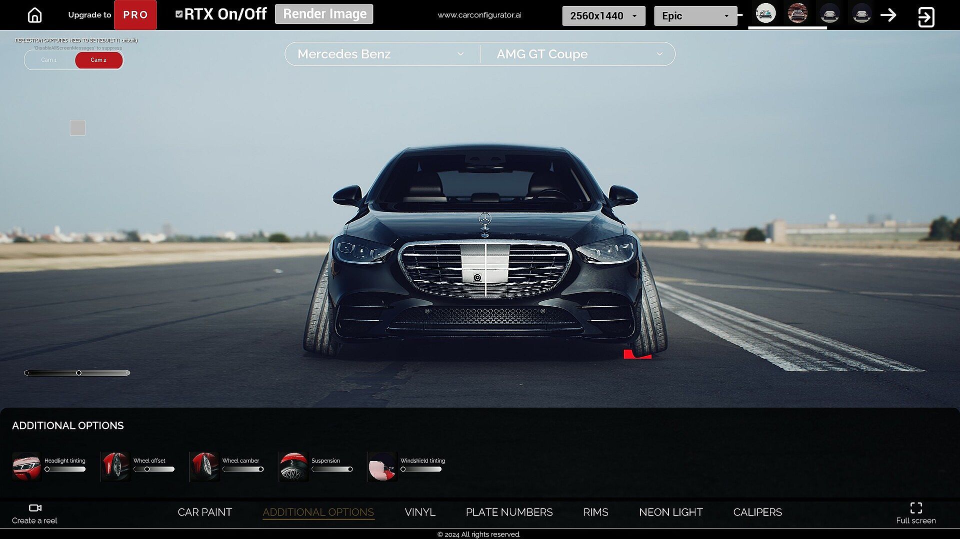Click the Headlight tinting icon
Viewport: 960px width, 539px height.
tap(26, 466)
